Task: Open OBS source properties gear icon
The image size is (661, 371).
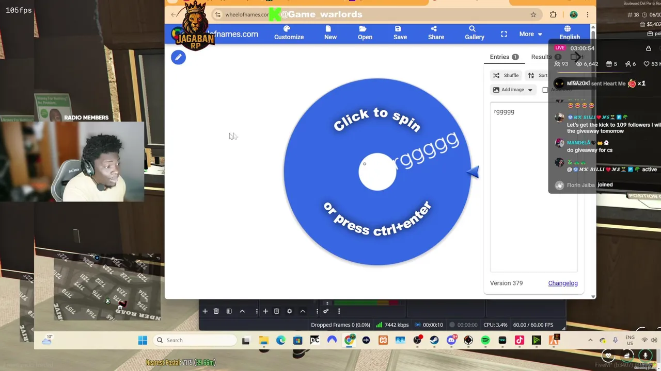Action: tap(289, 311)
